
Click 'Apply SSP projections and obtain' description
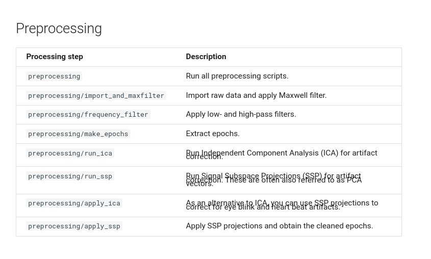(280, 226)
